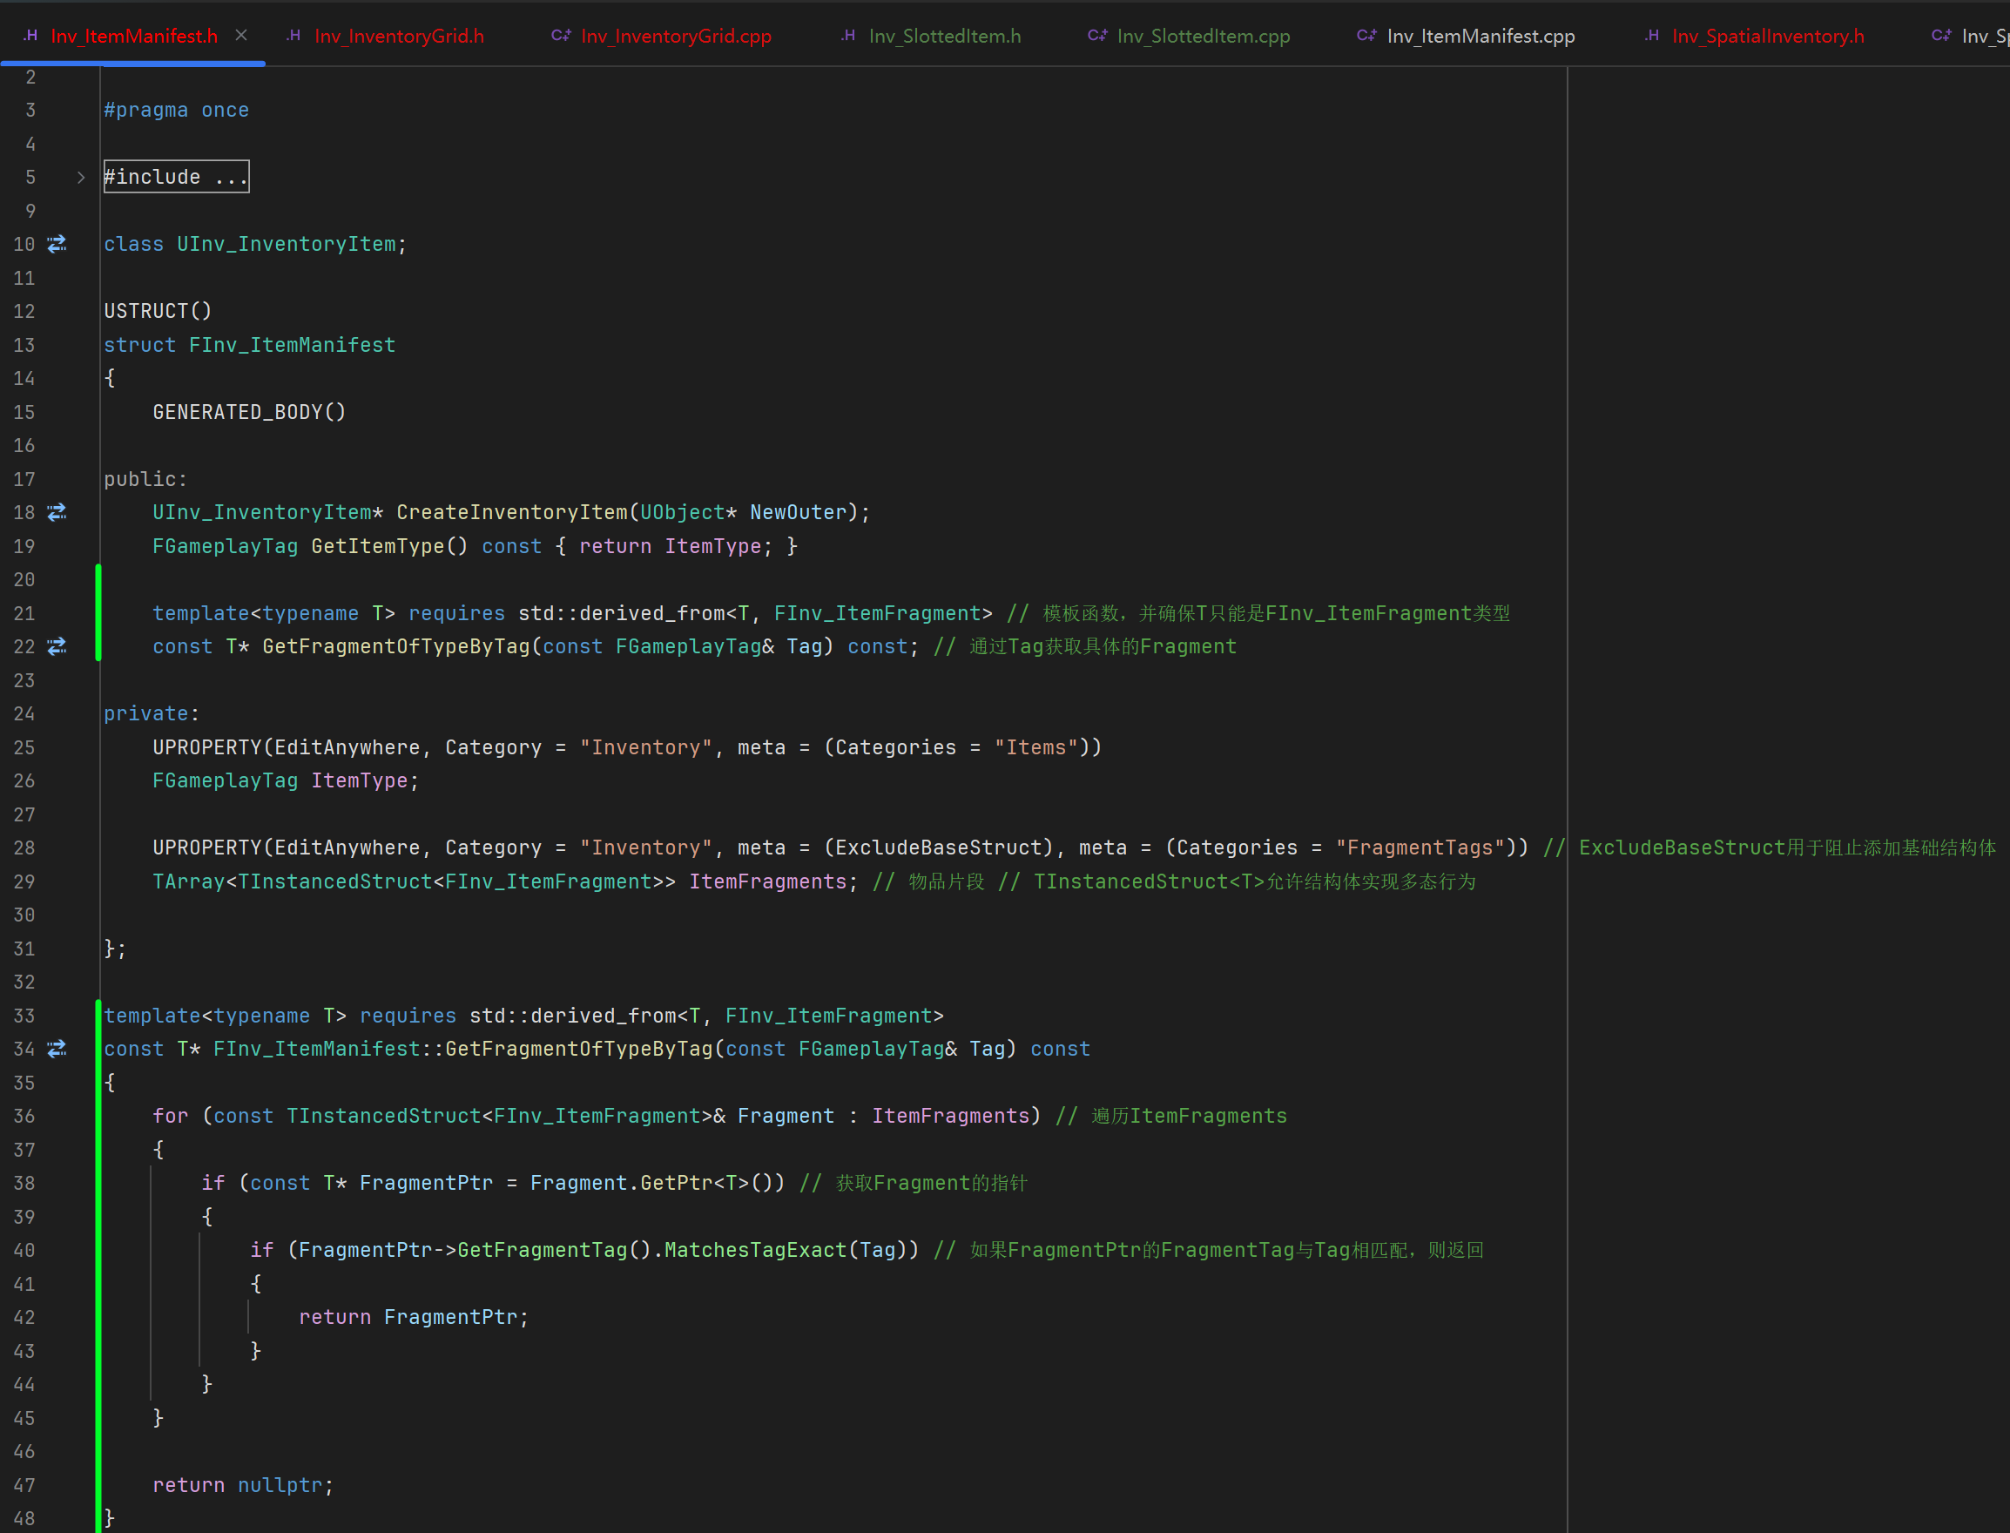Click the GetFragmentTag function call on line 40
Screen dimensions: 2010x1533
point(542,1250)
